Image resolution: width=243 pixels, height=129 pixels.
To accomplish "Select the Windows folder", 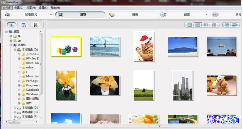I will 32,94.
